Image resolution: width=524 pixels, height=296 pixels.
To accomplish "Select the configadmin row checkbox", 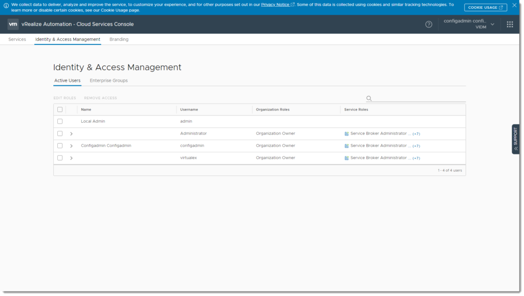I will 60,146.
